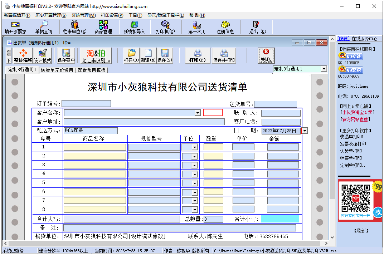
Task: Click 打开(O) folder icon
Action: tap(131, 56)
